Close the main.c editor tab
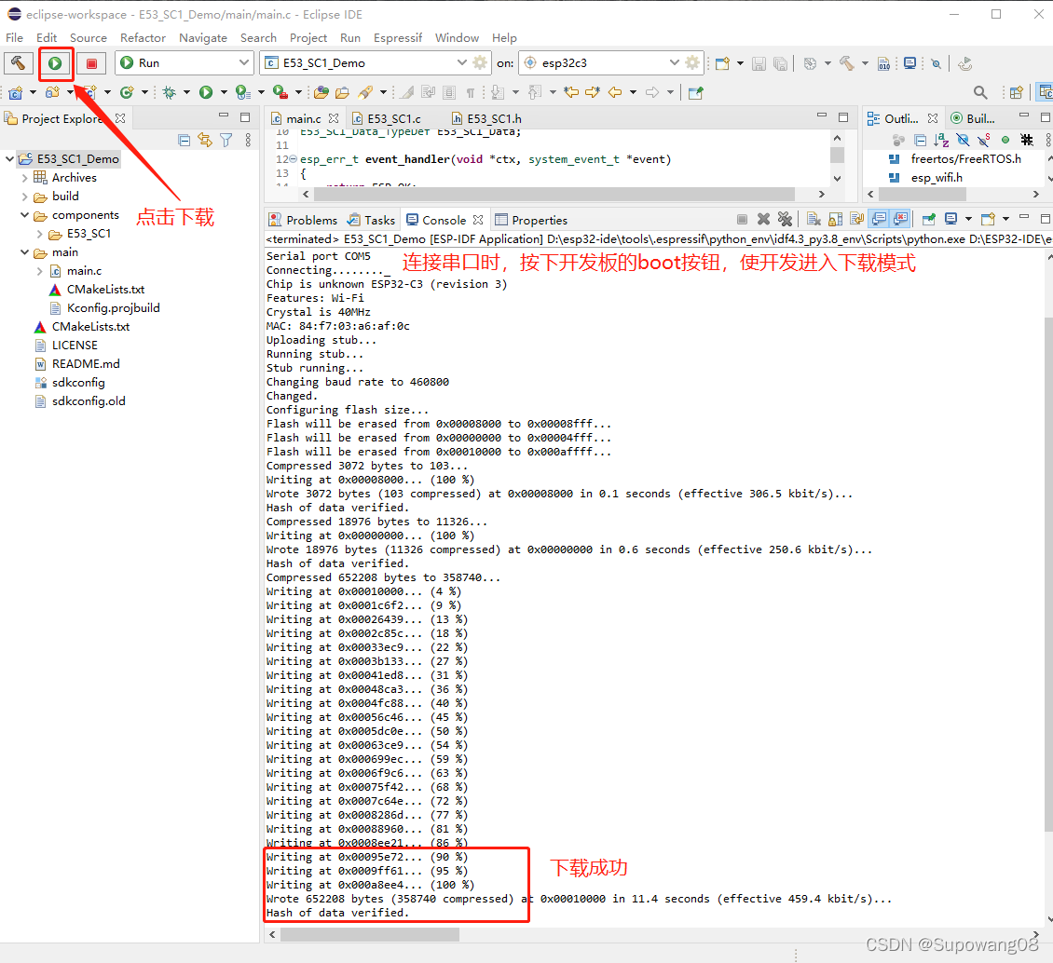This screenshot has height=963, width=1053. click(334, 118)
